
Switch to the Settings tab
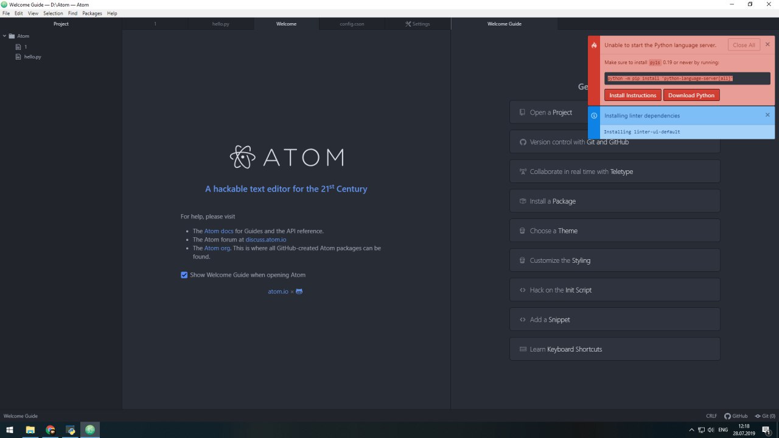point(417,24)
